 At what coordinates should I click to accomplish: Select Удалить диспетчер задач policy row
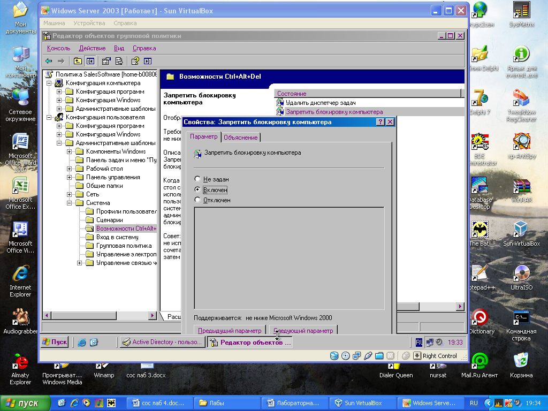tap(321, 103)
